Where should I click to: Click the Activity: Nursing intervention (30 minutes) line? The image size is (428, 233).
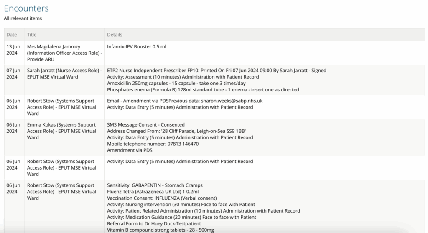(181, 205)
